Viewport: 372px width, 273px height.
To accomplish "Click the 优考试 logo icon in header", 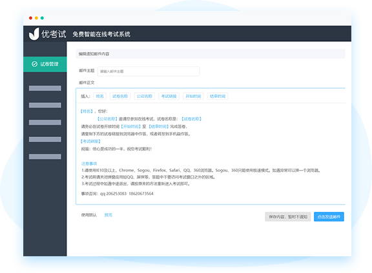I will tap(34, 34).
